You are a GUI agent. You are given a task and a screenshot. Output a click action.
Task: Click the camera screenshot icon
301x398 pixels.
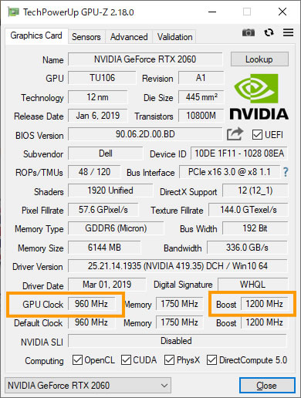(249, 32)
